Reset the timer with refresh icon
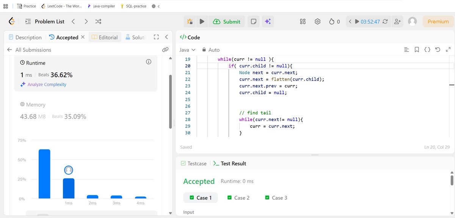The width and height of the screenshot is (455, 218). click(x=385, y=22)
